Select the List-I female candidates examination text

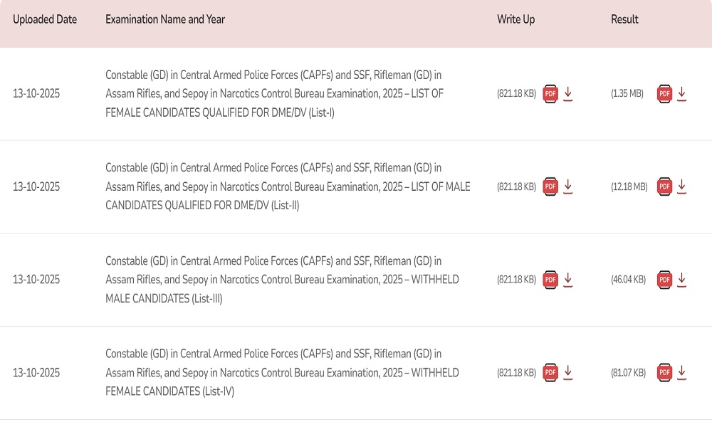pyautogui.click(x=274, y=94)
